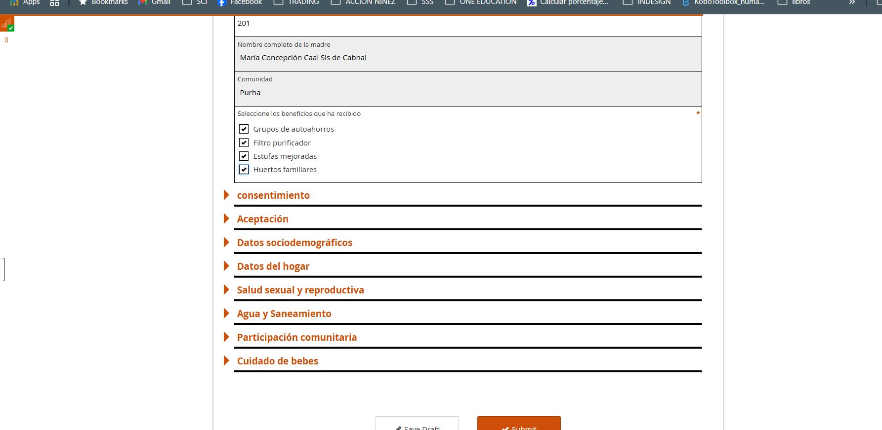Viewport: 882px width, 430px height.
Task: Uncheck Grupos de autoahorros checkbox
Action: (244, 129)
